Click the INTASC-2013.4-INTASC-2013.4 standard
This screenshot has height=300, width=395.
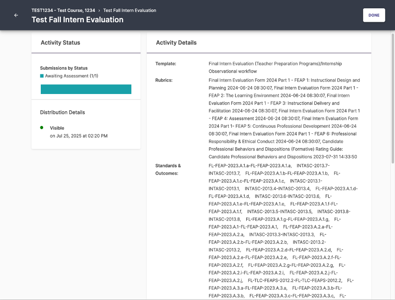tap(278, 188)
